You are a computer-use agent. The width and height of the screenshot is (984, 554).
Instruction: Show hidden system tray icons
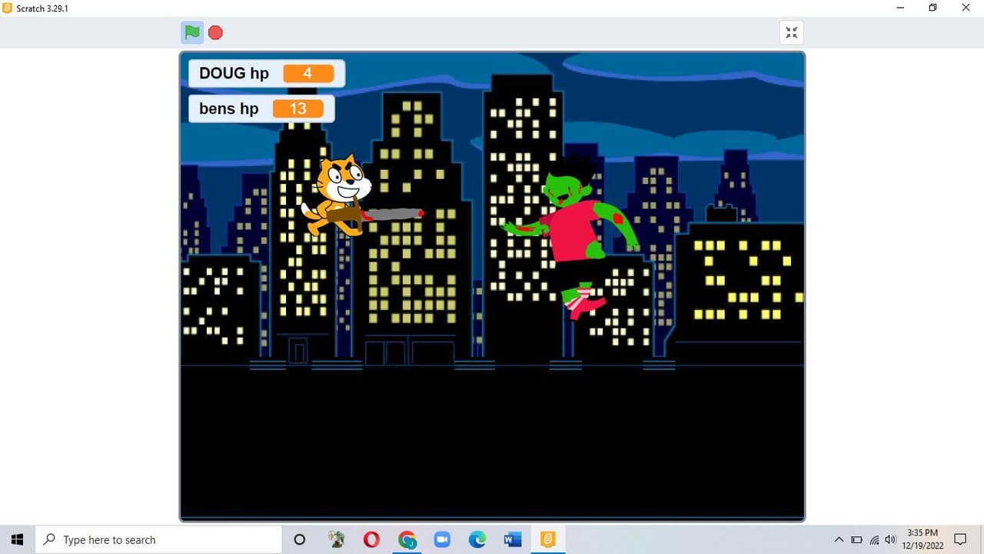coord(839,539)
